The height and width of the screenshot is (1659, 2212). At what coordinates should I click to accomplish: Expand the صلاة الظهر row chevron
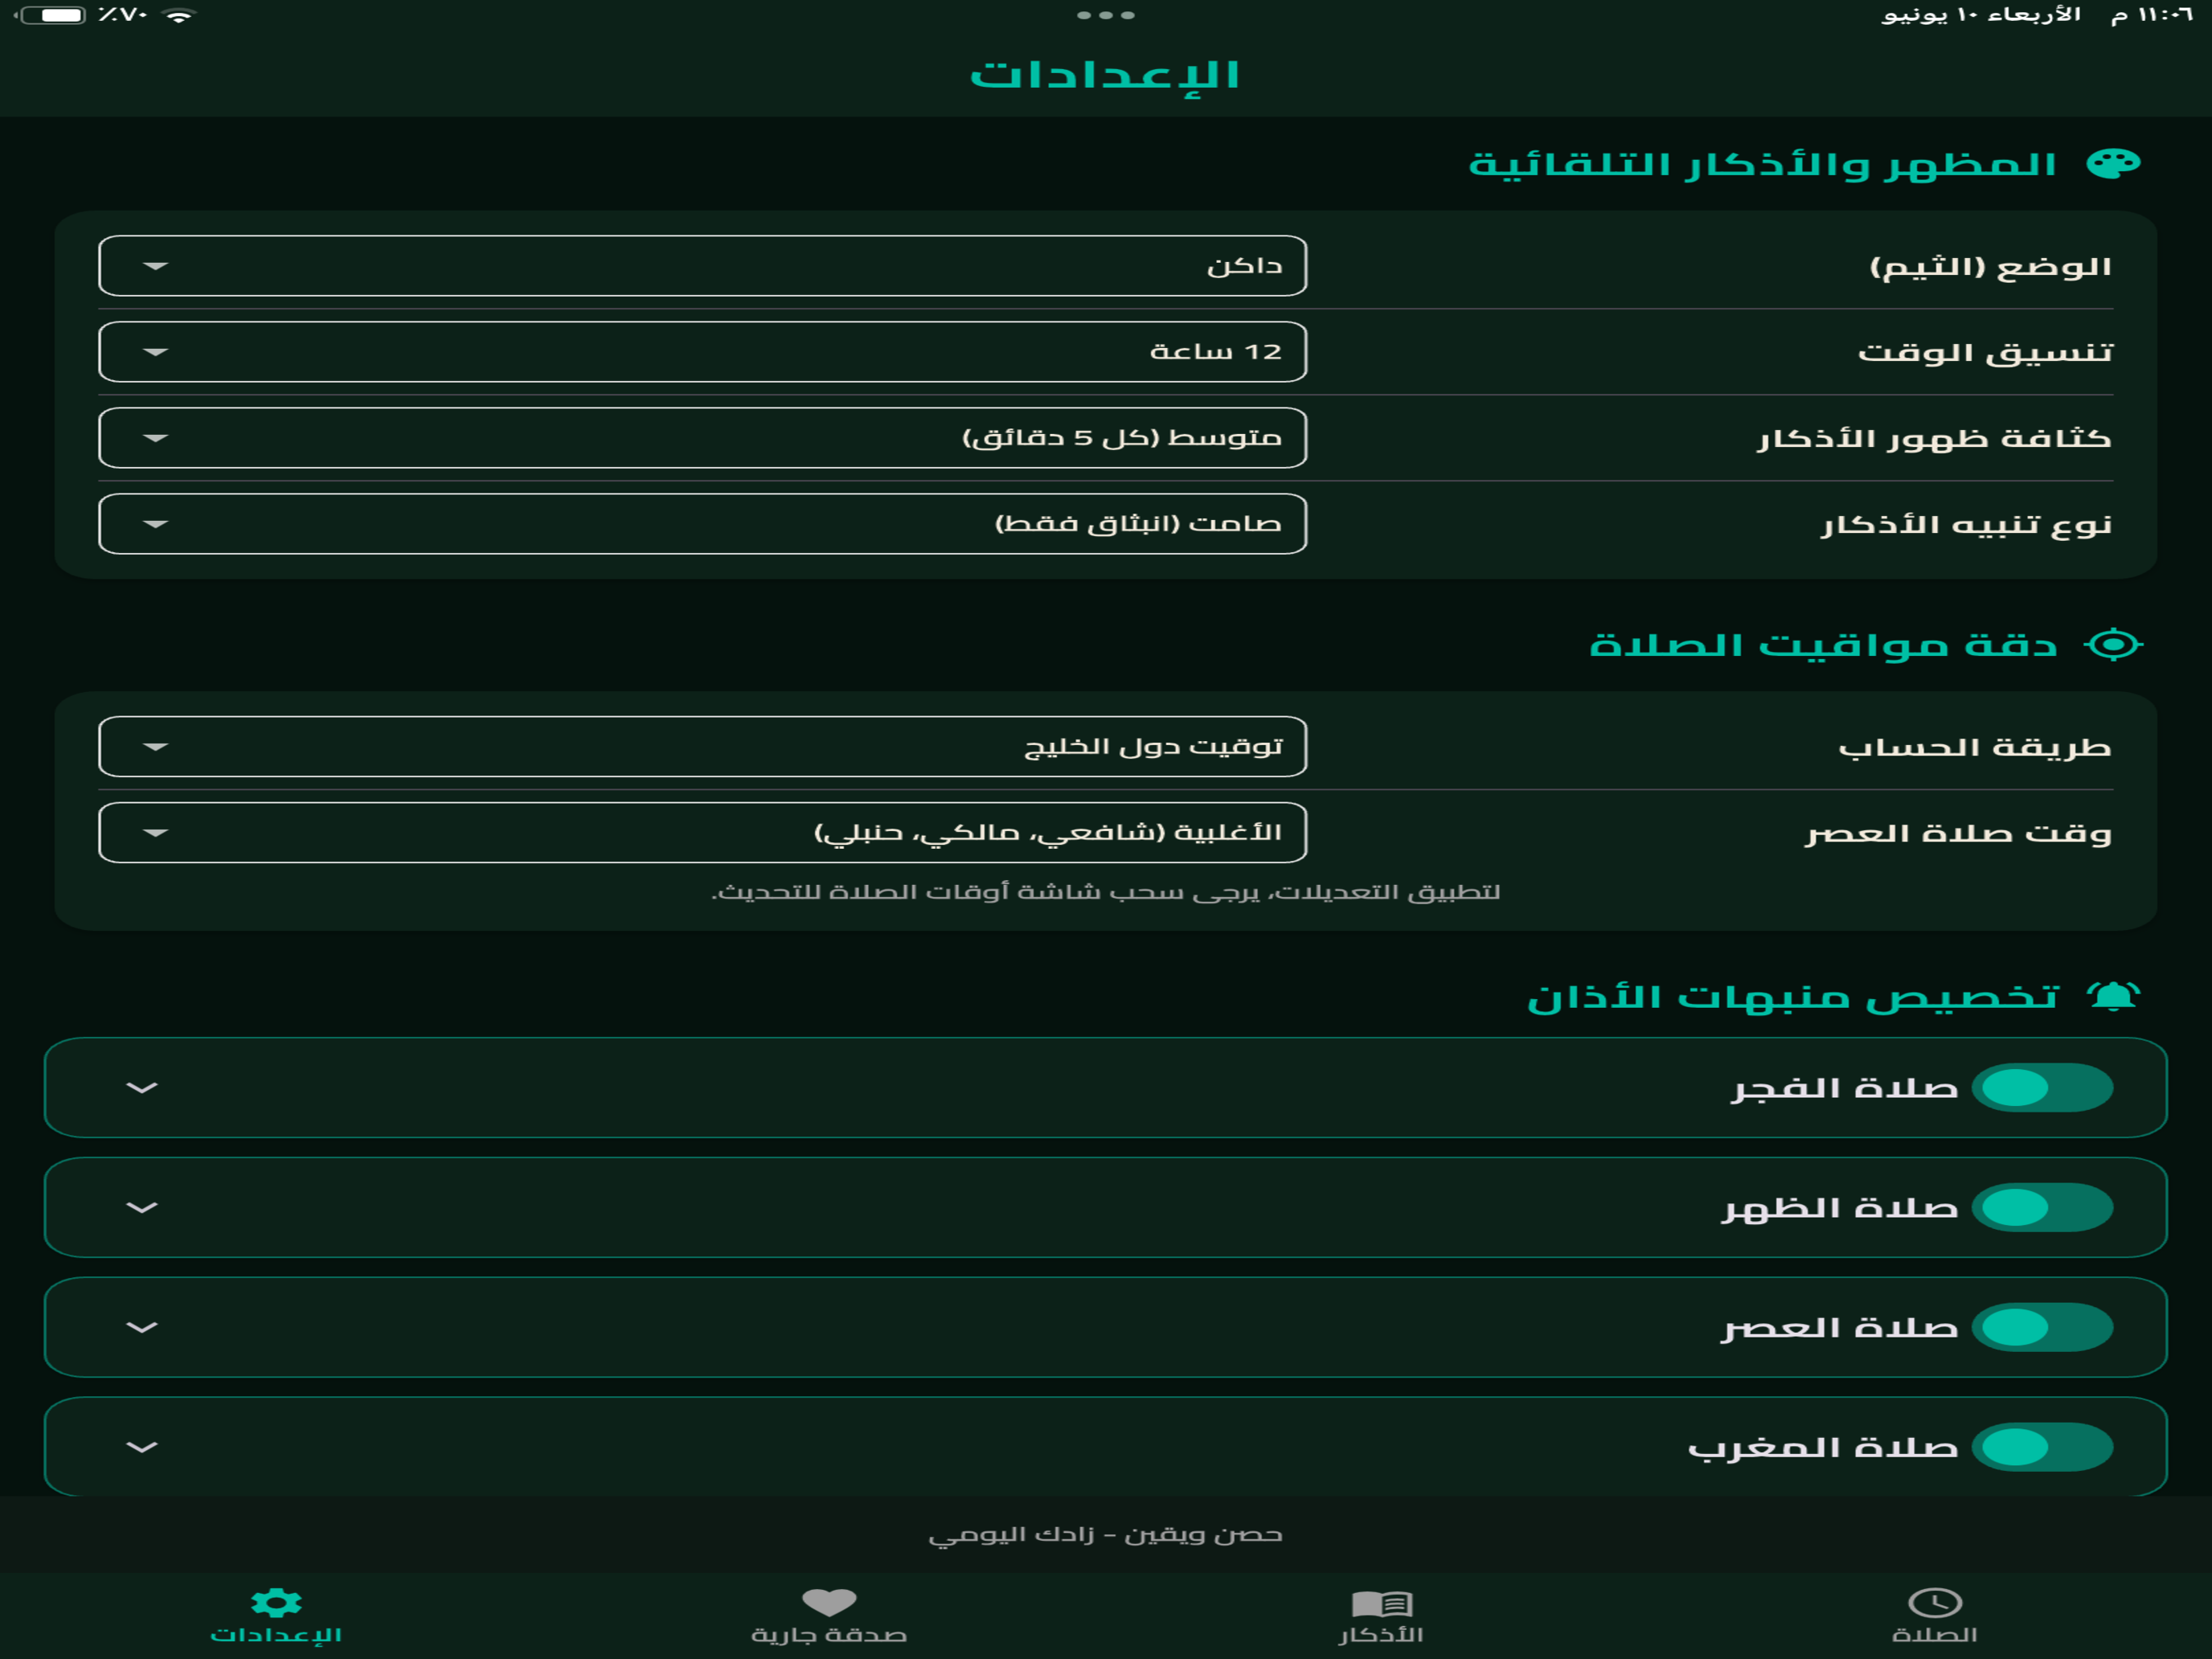(x=142, y=1208)
